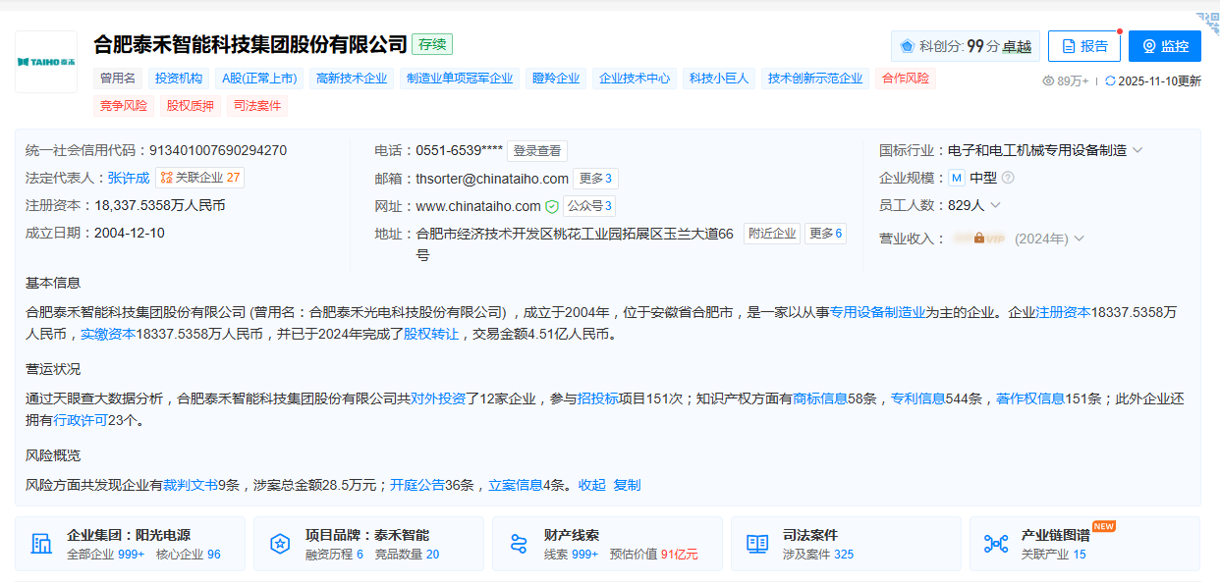Click the 司法案件 book icon
The width and height of the screenshot is (1220, 584).
pyautogui.click(x=757, y=544)
